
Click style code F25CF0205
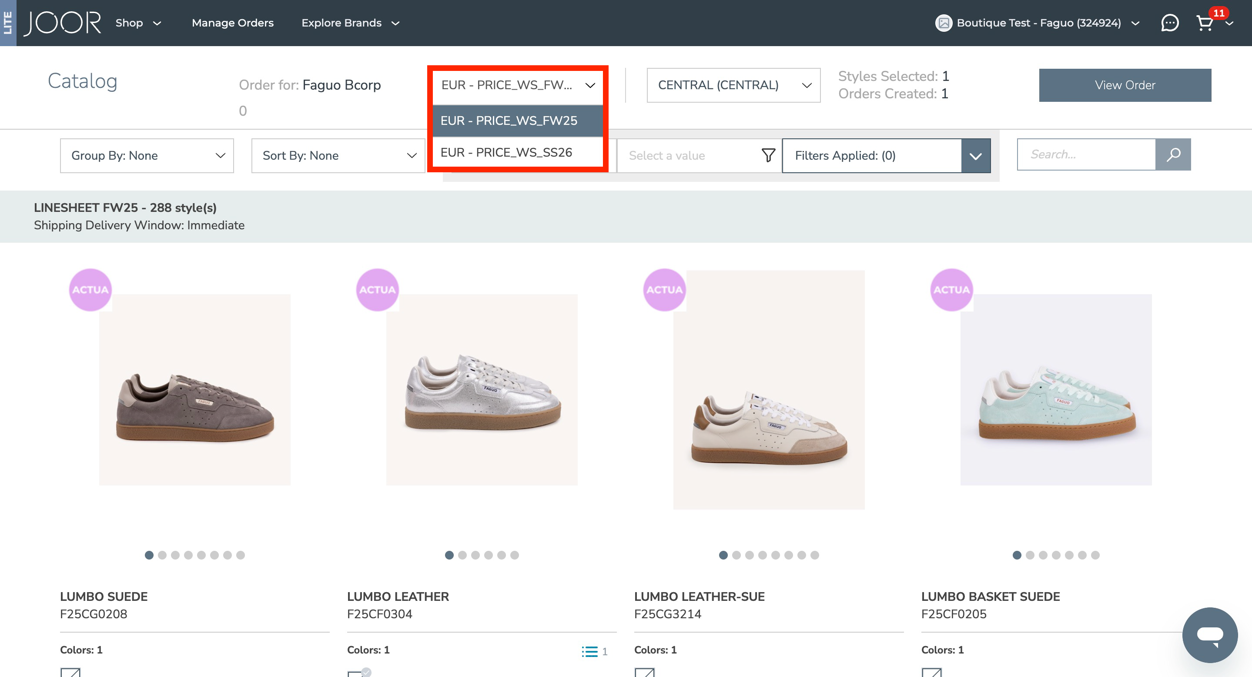pyautogui.click(x=954, y=614)
